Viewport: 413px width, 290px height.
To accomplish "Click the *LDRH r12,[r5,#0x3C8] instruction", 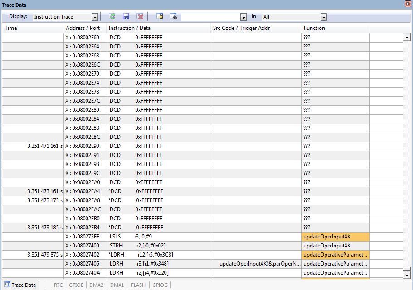I will 141,255.
